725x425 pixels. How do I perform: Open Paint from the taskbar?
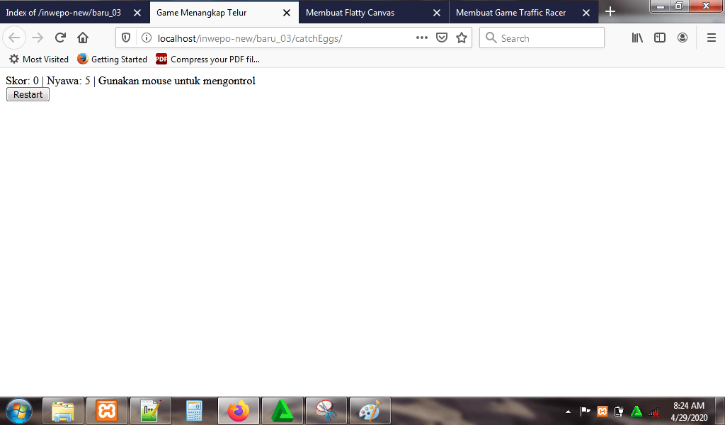[x=370, y=411]
